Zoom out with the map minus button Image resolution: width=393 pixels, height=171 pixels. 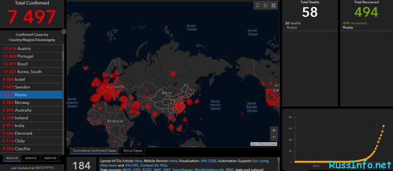[x=274, y=137]
